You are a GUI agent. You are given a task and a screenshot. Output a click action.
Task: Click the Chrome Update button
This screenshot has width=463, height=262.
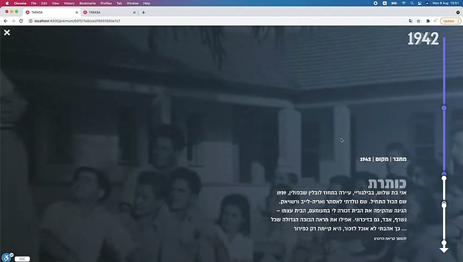(x=451, y=21)
